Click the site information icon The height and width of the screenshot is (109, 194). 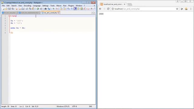[x=113, y=9]
